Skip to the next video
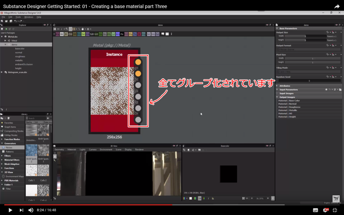 [x=21, y=210]
